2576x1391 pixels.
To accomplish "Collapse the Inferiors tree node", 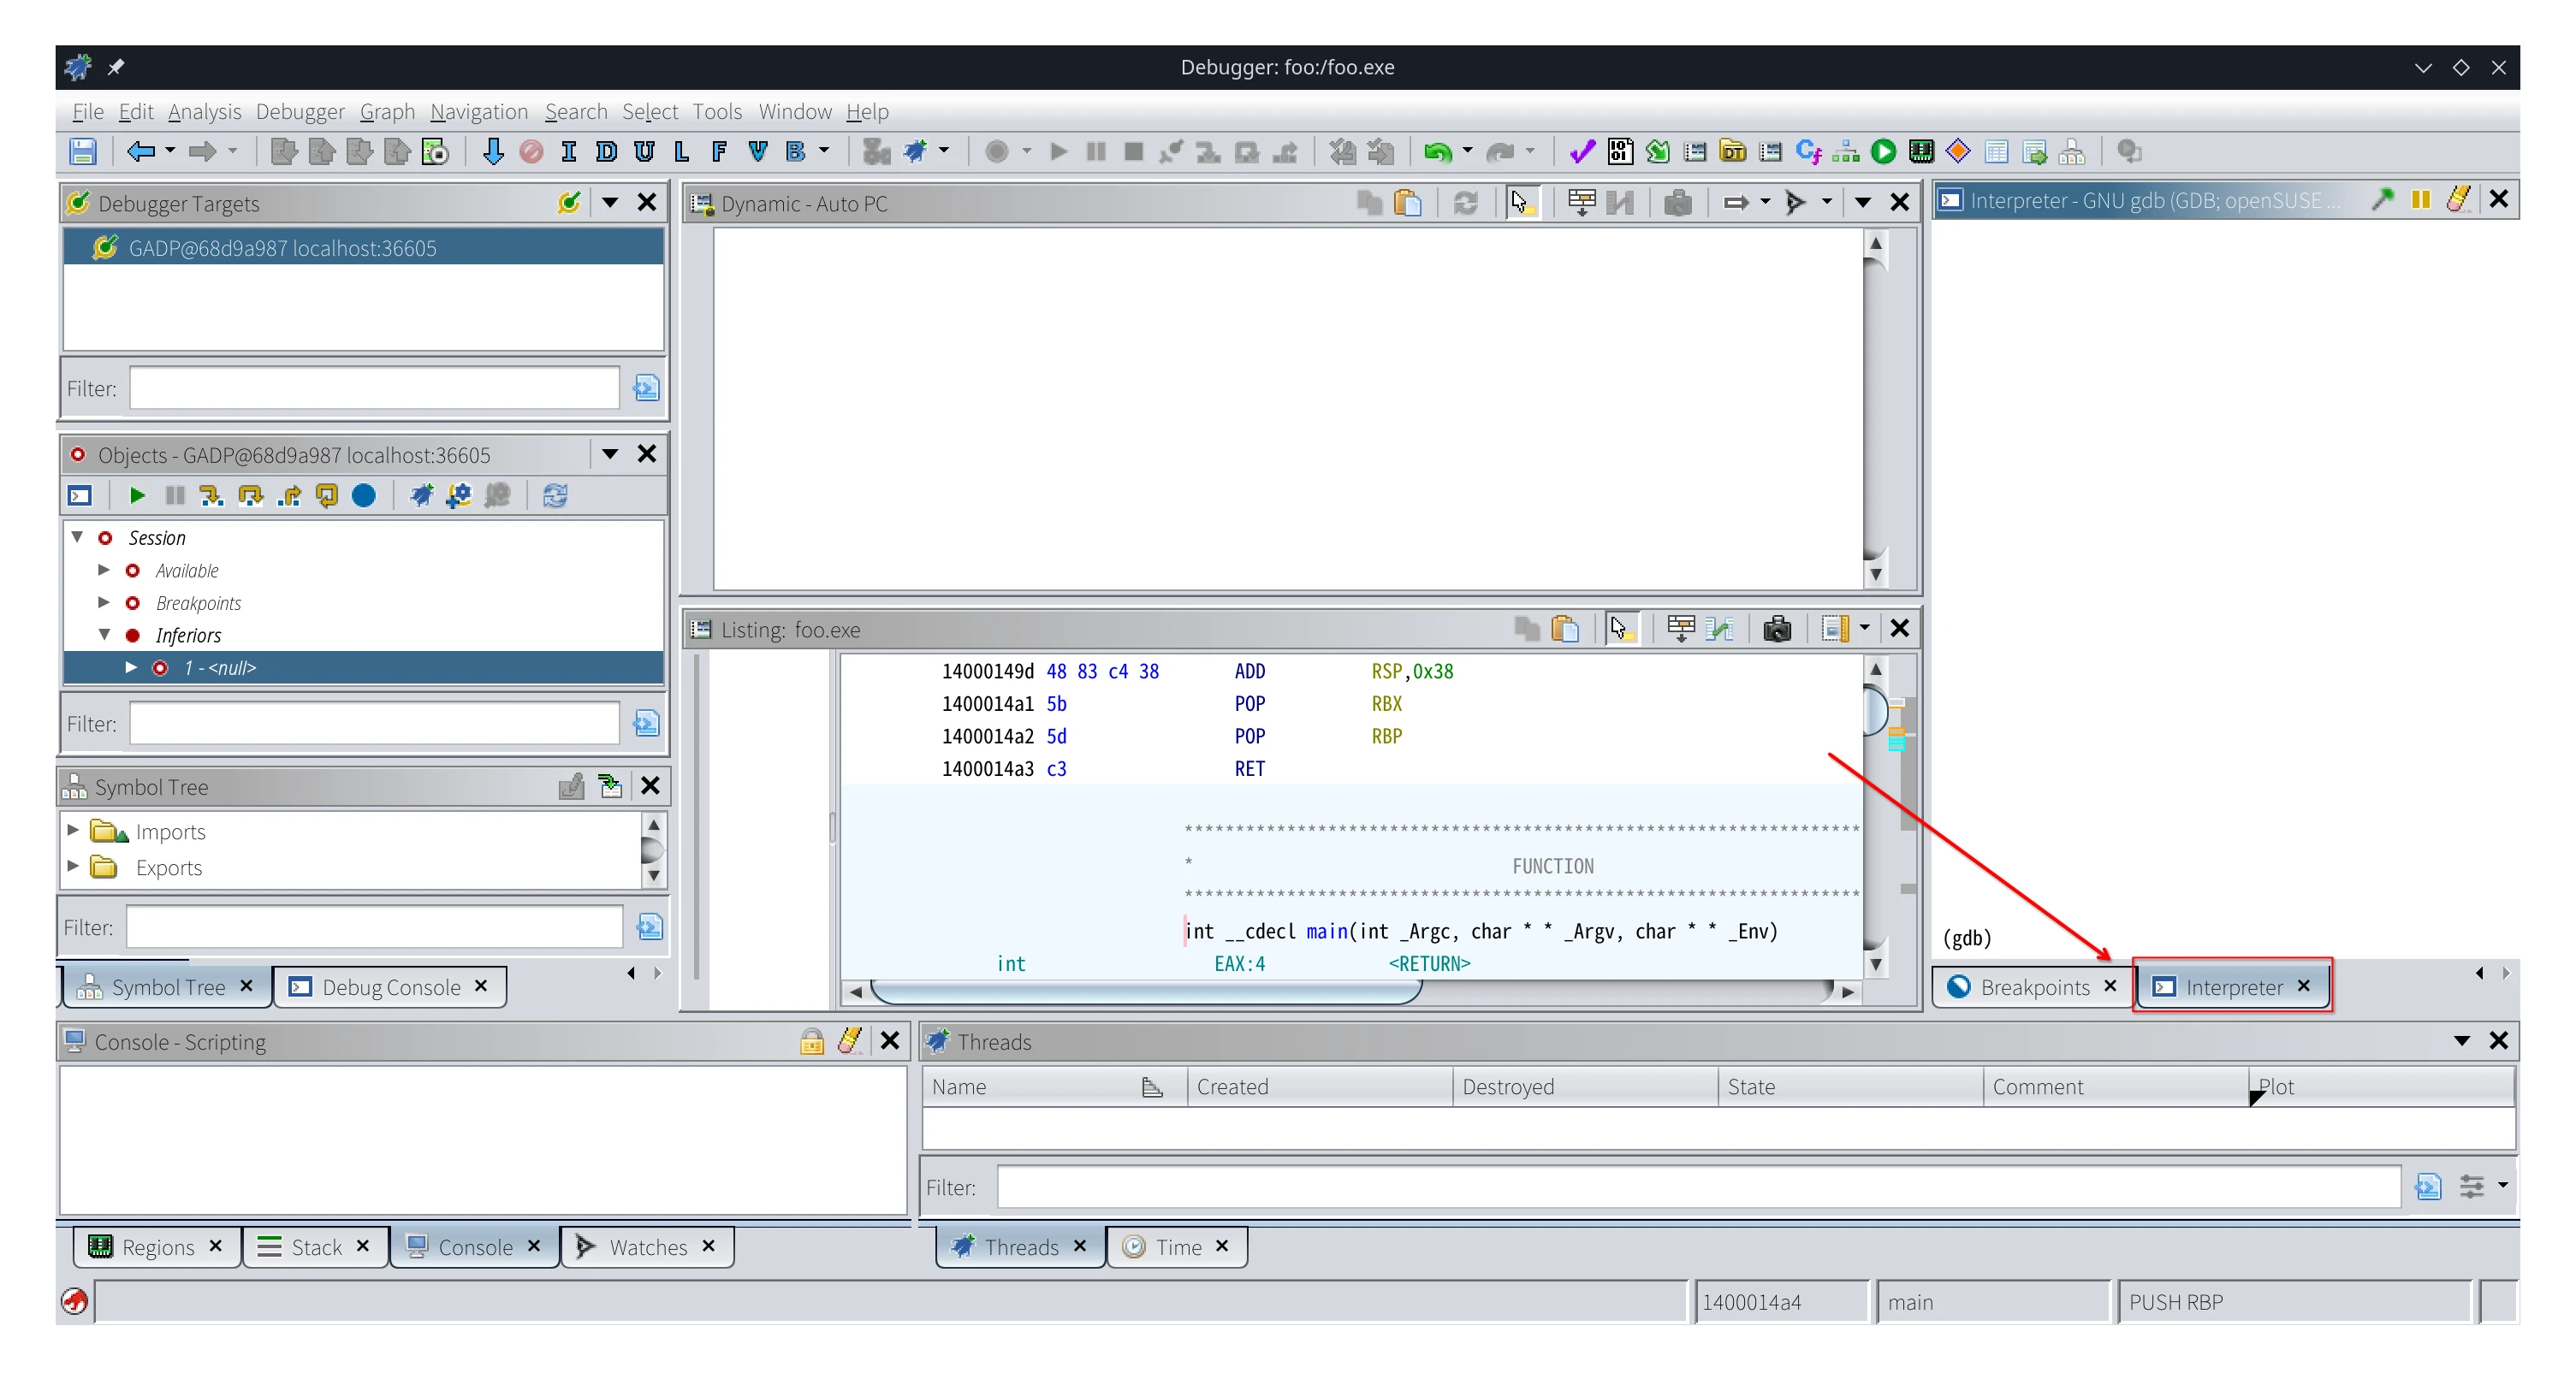I will pyautogui.click(x=104, y=635).
